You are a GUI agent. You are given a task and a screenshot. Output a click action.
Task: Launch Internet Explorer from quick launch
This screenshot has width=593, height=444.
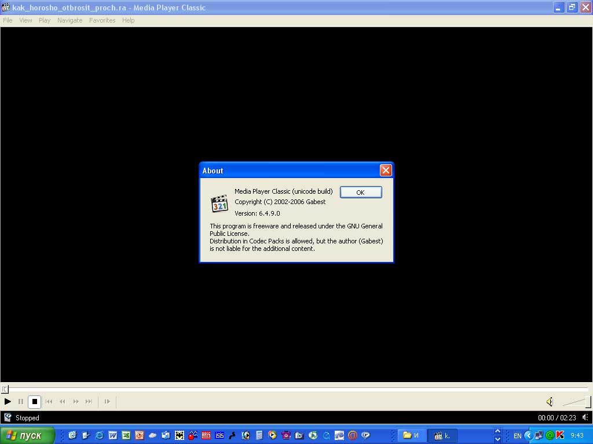[x=99, y=435]
